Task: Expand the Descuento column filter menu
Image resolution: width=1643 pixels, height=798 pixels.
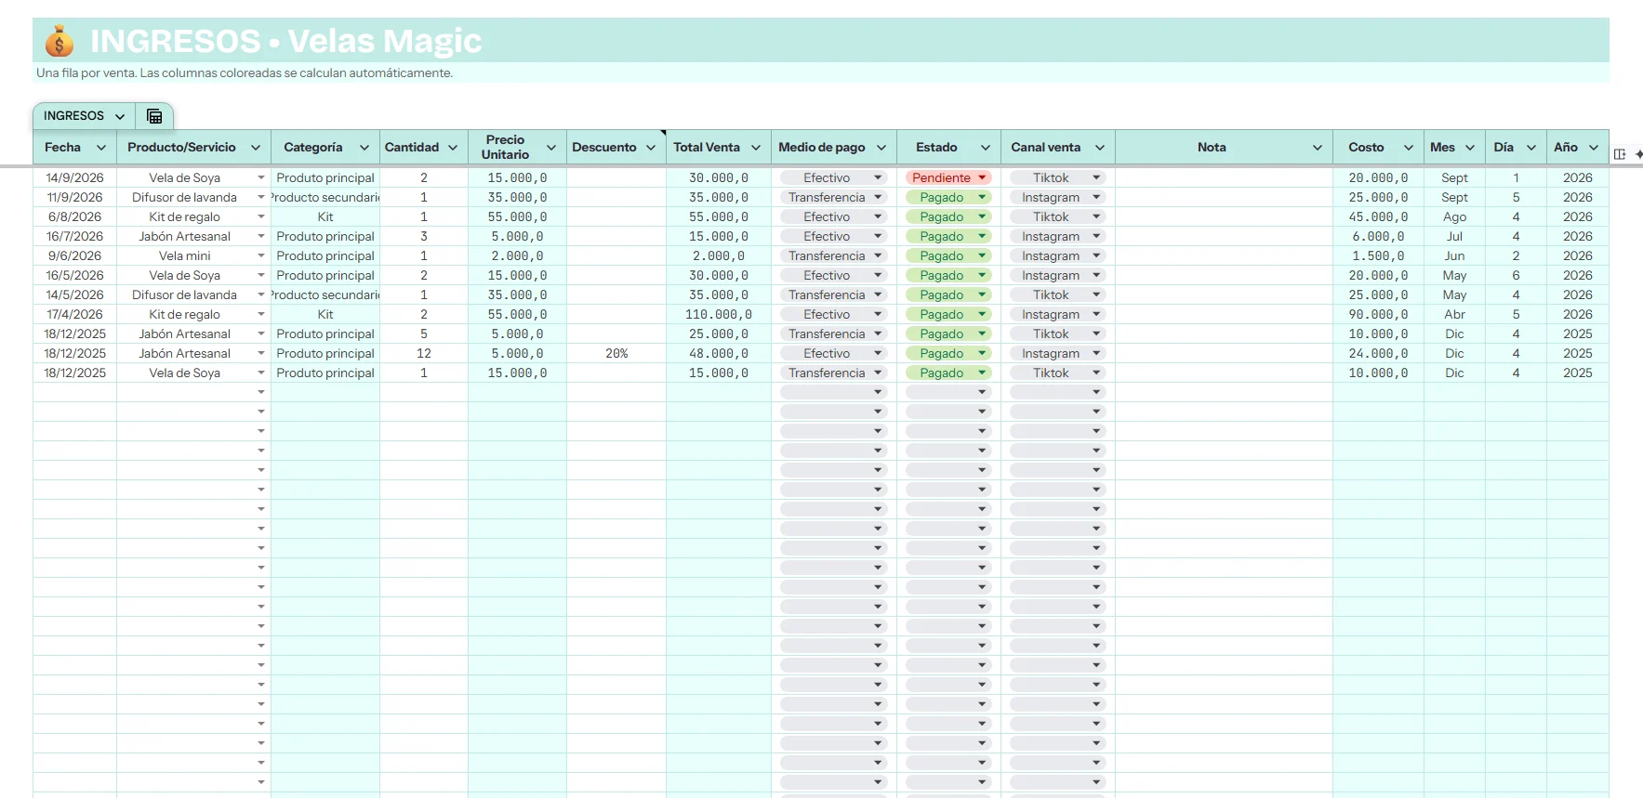Action: point(651,148)
